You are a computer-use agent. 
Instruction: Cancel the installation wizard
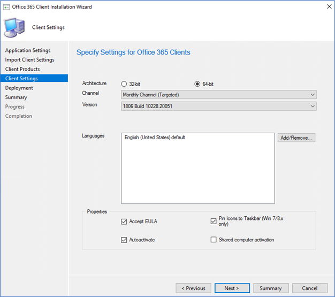pos(310,288)
